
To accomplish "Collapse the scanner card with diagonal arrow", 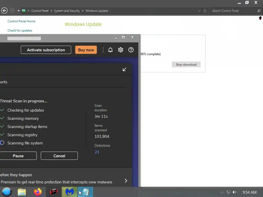I will click(x=124, y=69).
